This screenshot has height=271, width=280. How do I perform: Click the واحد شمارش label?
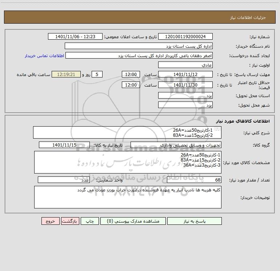tap(109, 180)
